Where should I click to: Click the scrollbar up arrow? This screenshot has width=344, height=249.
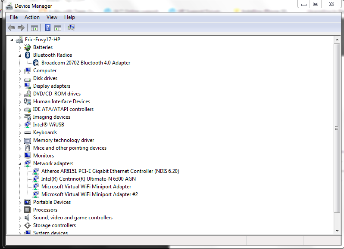point(337,40)
